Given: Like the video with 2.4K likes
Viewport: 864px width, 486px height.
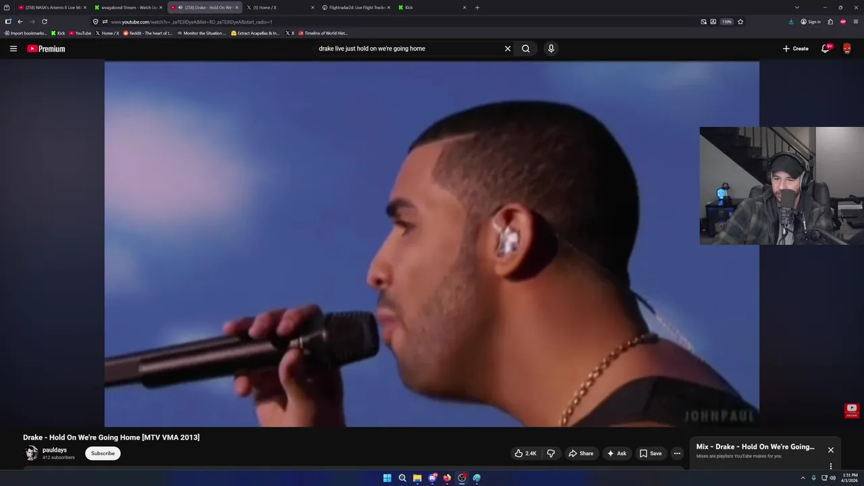Looking at the screenshot, I should pos(525,454).
